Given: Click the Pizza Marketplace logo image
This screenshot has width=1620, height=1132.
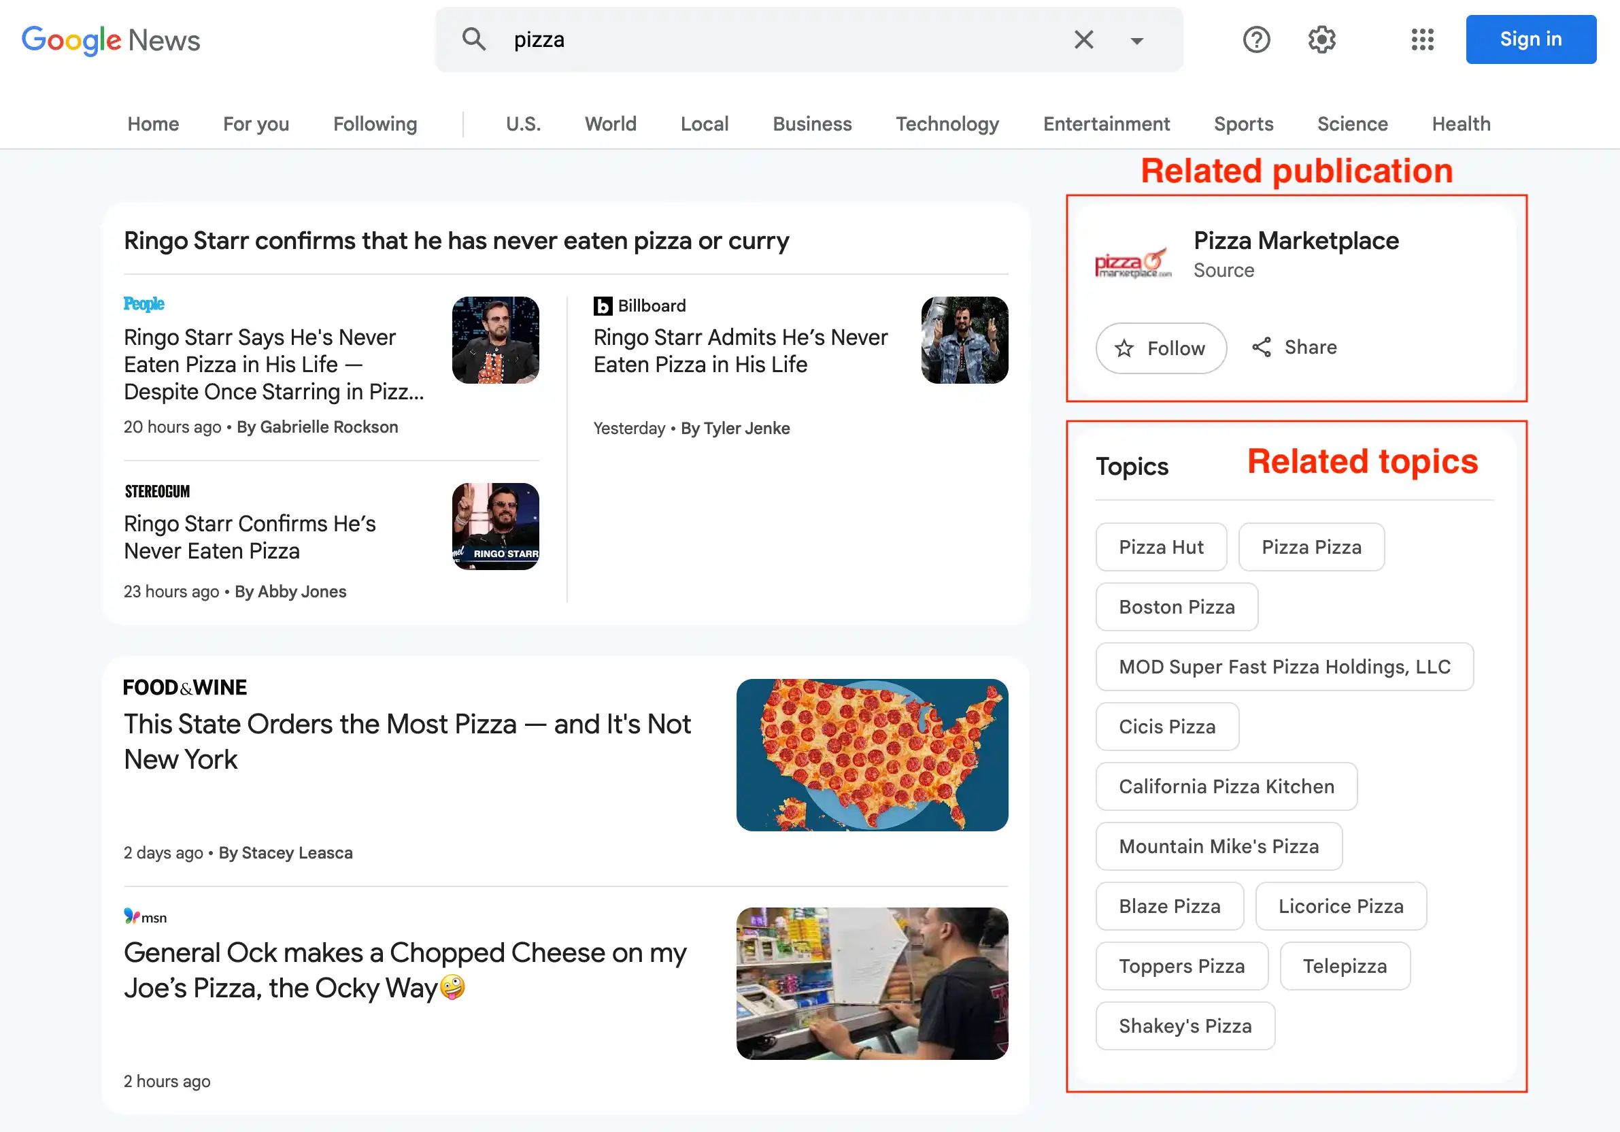Looking at the screenshot, I should [1132, 264].
